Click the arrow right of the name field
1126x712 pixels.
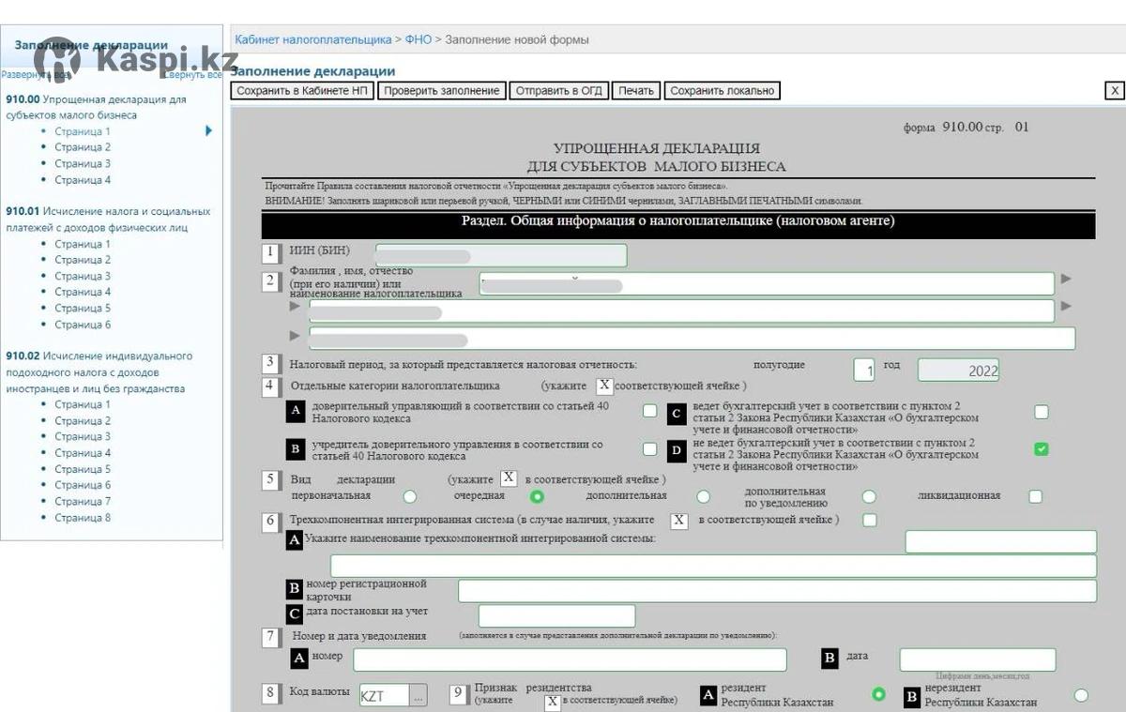click(x=1065, y=279)
